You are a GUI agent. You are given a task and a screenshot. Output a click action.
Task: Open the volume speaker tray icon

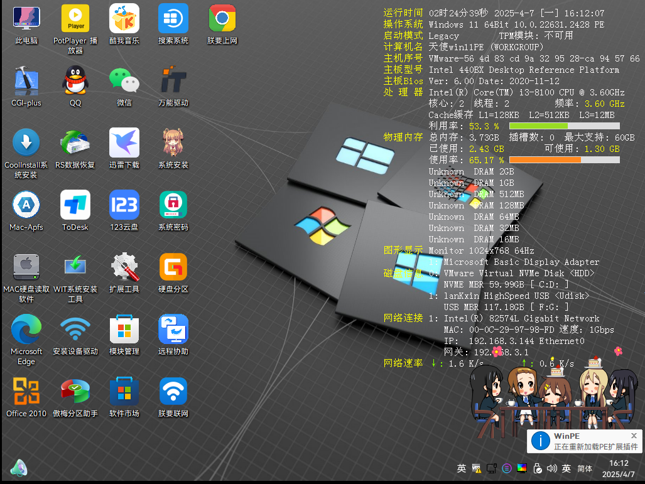coord(551,468)
